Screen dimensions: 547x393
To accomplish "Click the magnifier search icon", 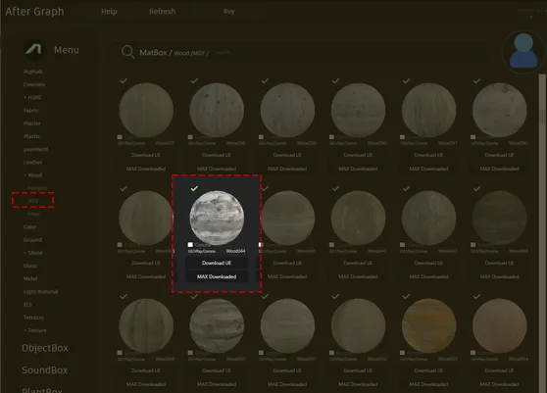I will tap(127, 52).
